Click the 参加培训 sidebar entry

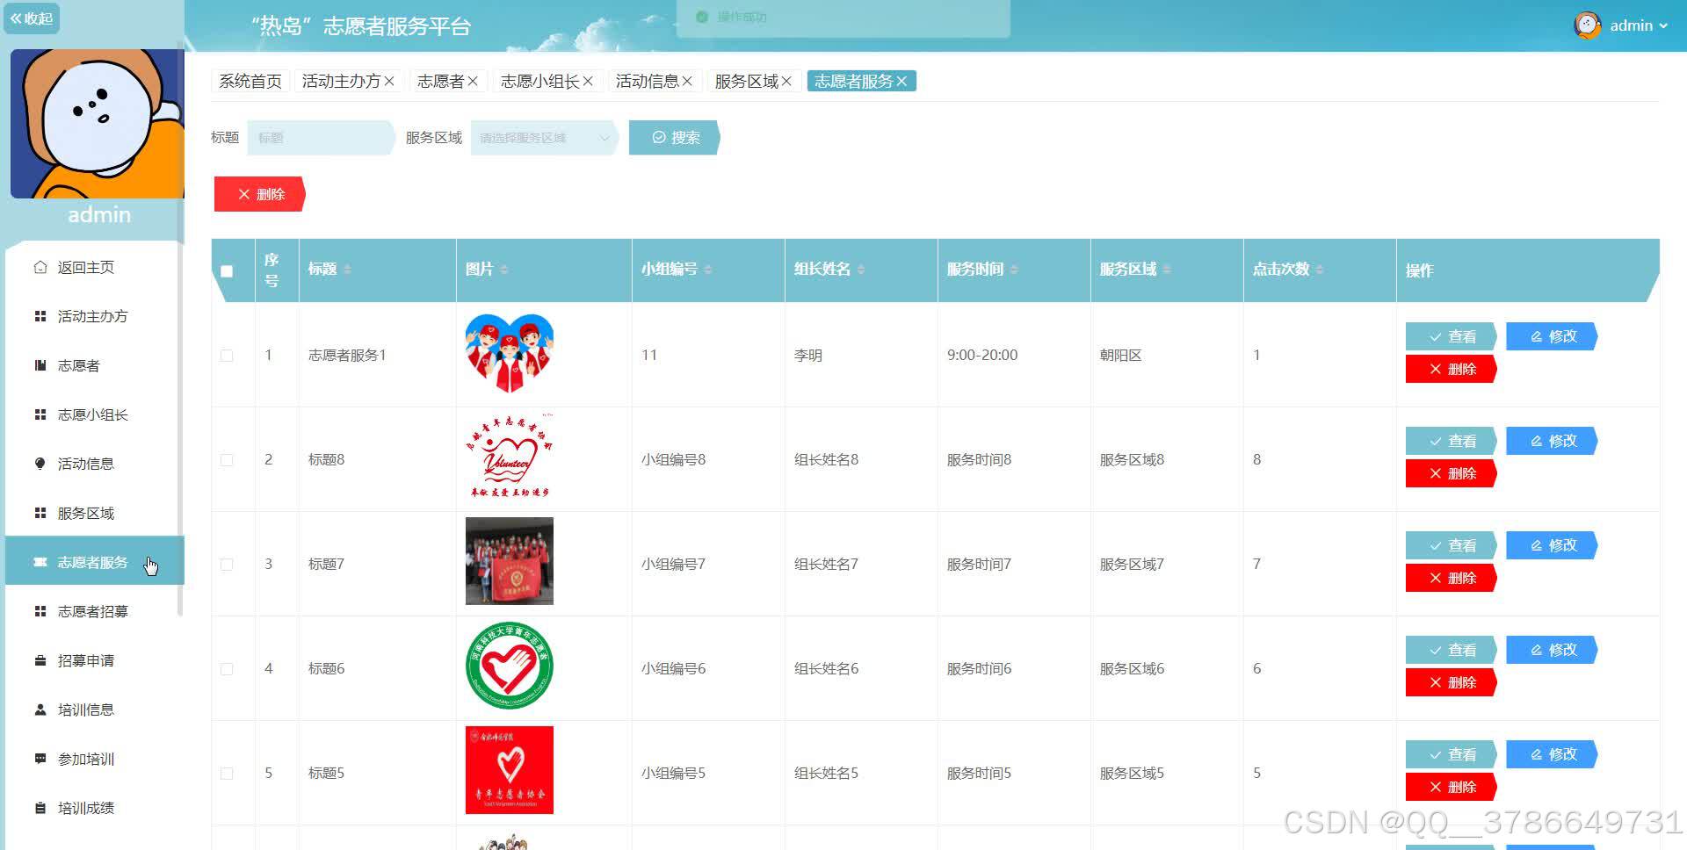[x=85, y=759]
